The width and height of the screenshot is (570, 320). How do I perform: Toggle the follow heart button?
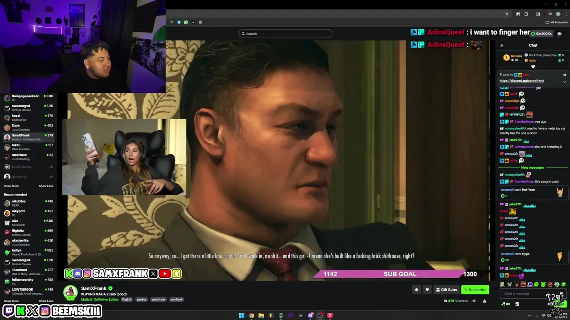tap(427, 290)
